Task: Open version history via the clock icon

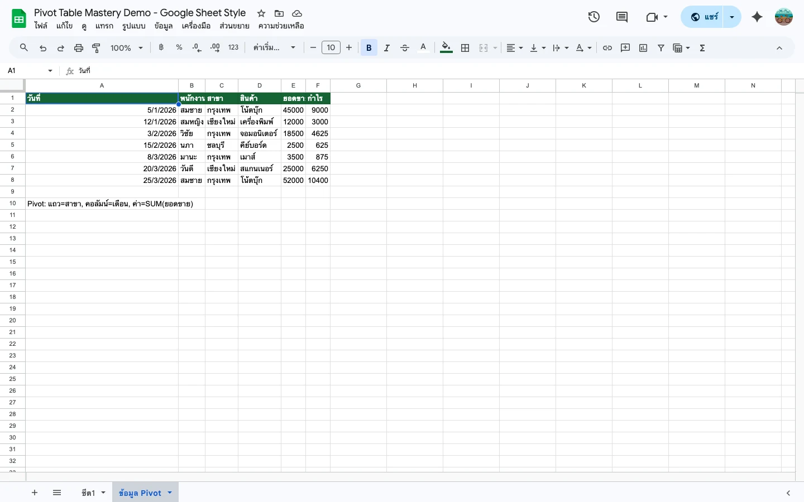Action: click(x=594, y=17)
